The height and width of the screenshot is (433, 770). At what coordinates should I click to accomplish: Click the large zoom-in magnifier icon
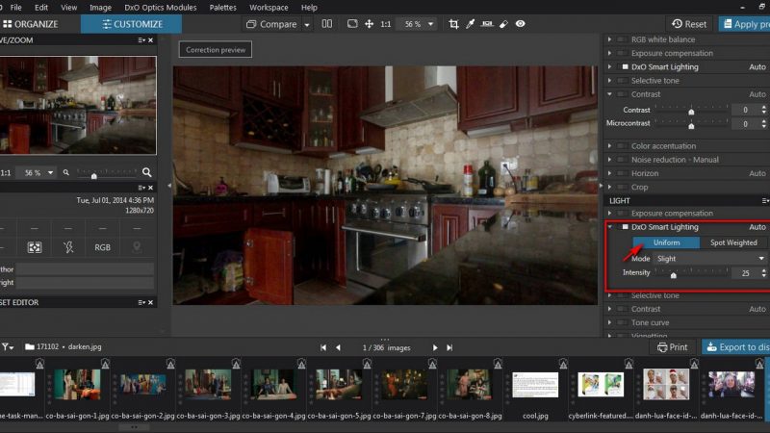click(x=147, y=172)
